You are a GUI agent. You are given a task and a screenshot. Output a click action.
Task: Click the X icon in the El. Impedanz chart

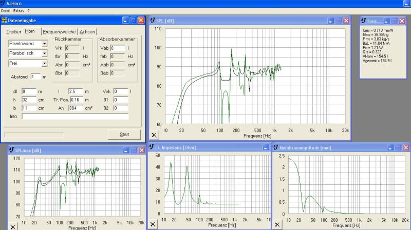(x=153, y=224)
